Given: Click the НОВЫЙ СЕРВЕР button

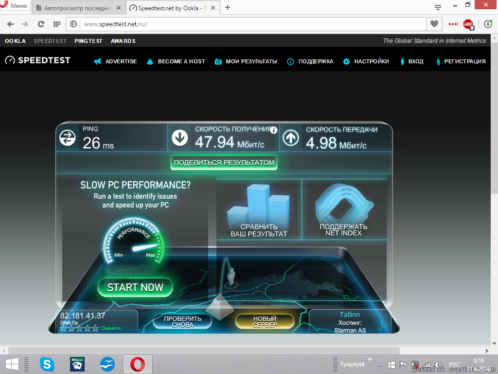Looking at the screenshot, I should [265, 321].
